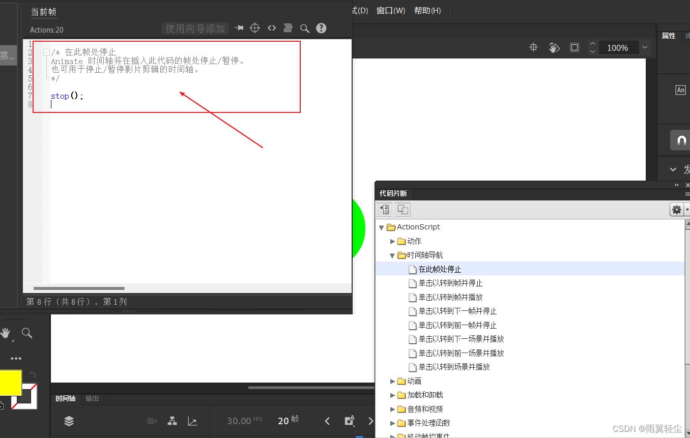Add snippet to current frame icon
690x438 pixels.
[384, 209]
